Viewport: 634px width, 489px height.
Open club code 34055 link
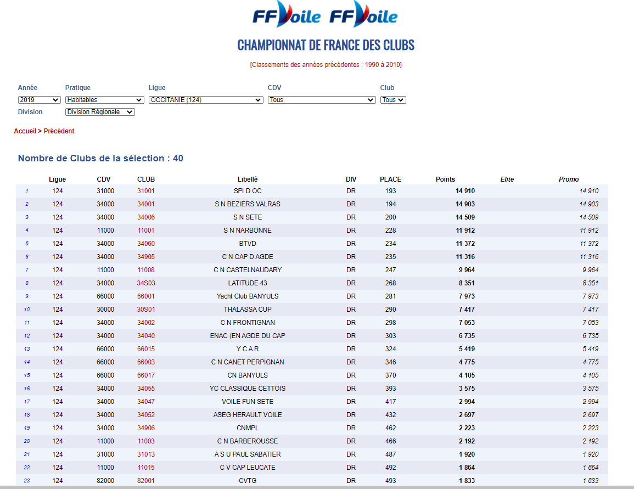pyautogui.click(x=146, y=389)
